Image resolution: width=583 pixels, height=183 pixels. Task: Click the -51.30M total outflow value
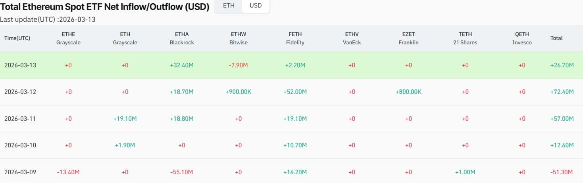[562, 172]
